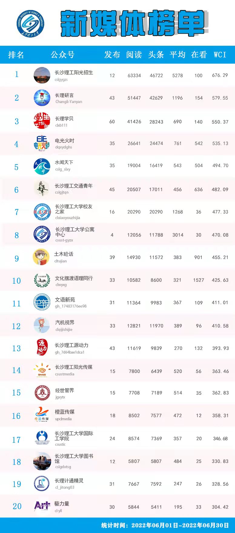
Task: Open the 长理计通精灵 account name
Action: (x=69, y=481)
